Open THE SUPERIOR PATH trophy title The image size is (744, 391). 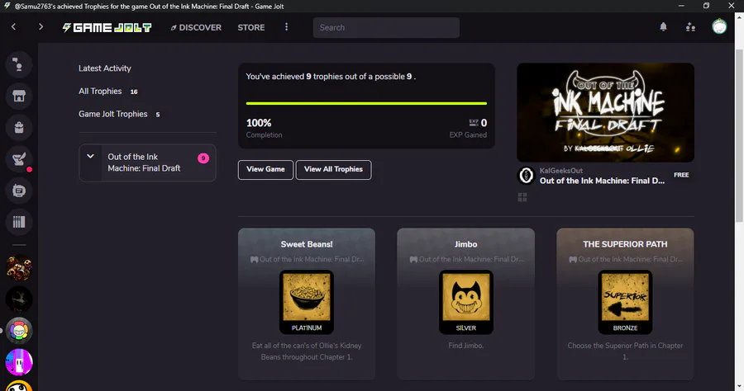point(625,244)
